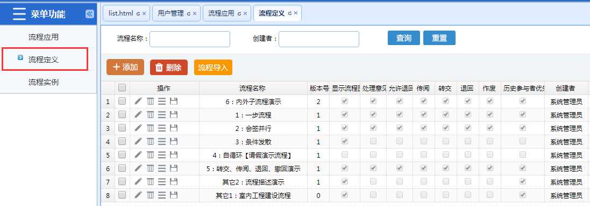Click list icon for 5：转交、传阅、退回、撤回演示

(162, 168)
